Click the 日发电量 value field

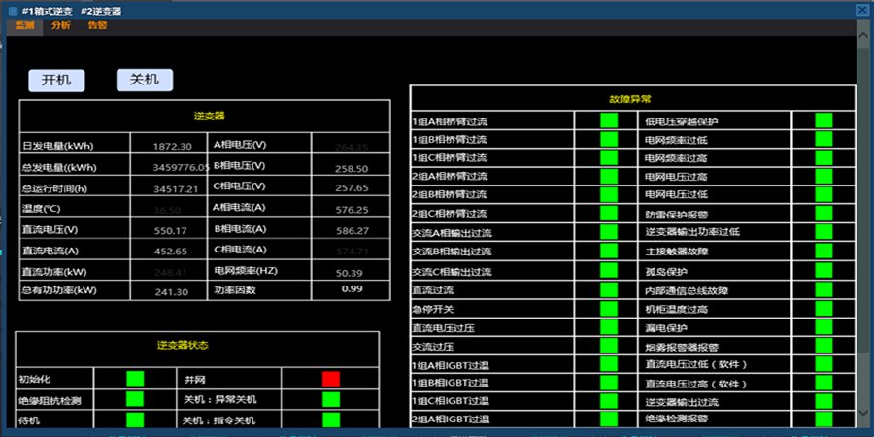point(172,146)
